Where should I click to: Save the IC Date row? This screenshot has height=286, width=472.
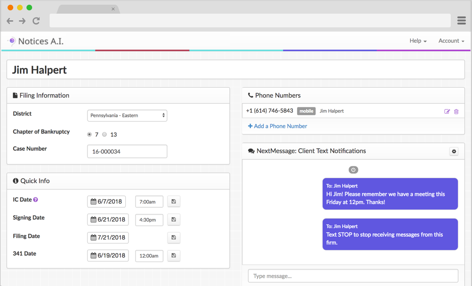174,201
